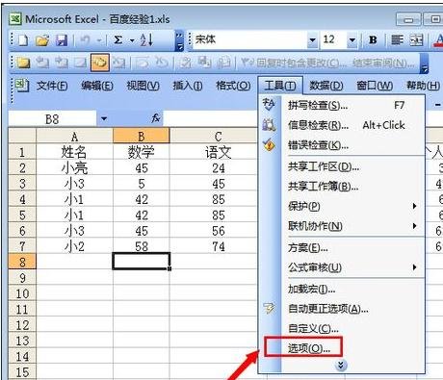Open the 编辑(E) menu
443x380 pixels.
coord(97,86)
